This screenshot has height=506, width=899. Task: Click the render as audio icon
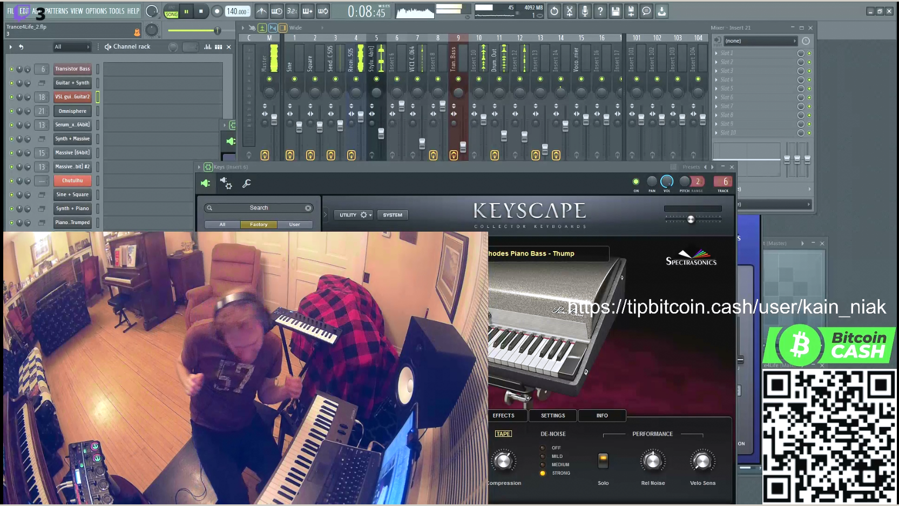tap(631, 11)
